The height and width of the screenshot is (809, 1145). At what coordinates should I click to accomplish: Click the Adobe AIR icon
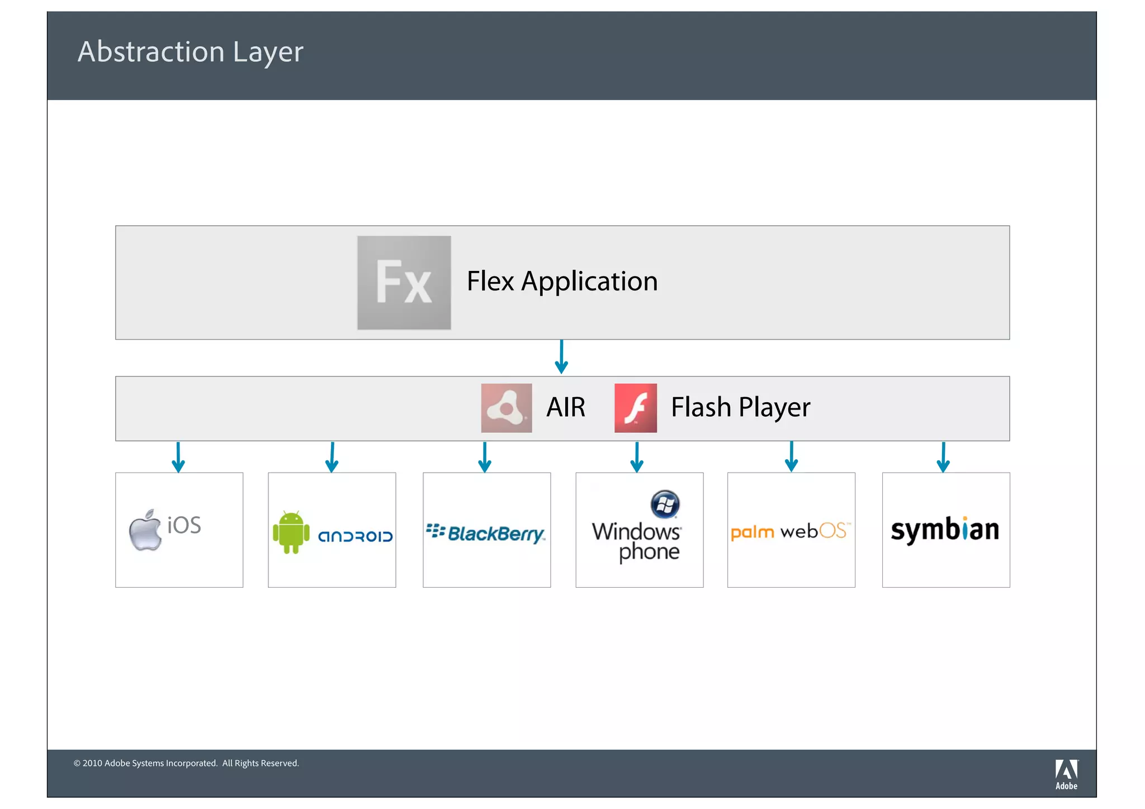[506, 408]
